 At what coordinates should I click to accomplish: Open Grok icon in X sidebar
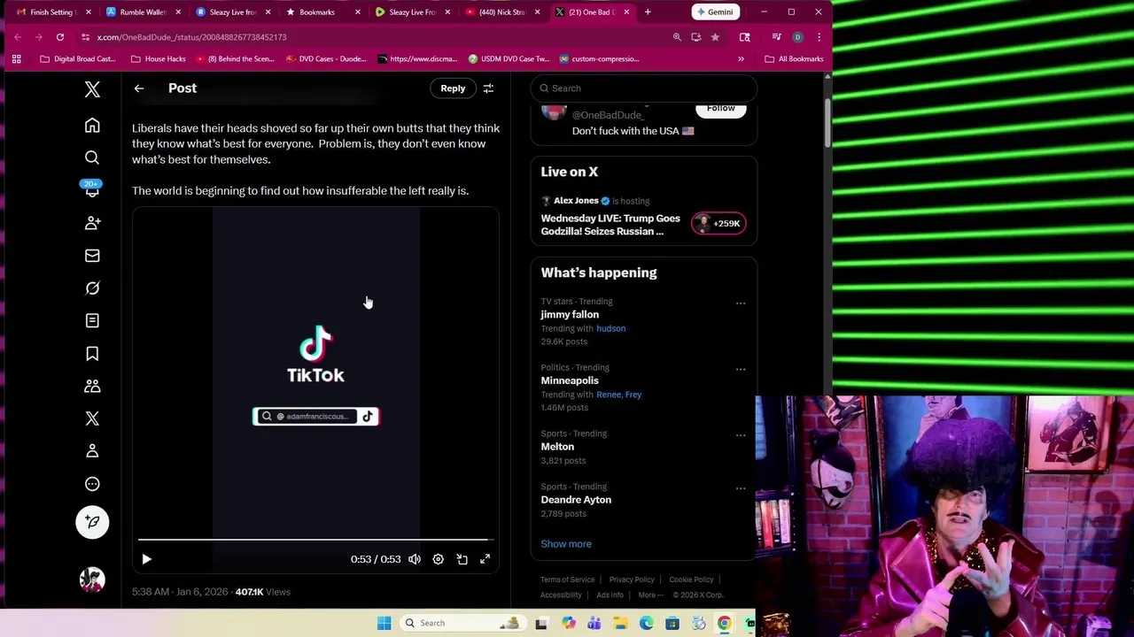[x=92, y=288]
